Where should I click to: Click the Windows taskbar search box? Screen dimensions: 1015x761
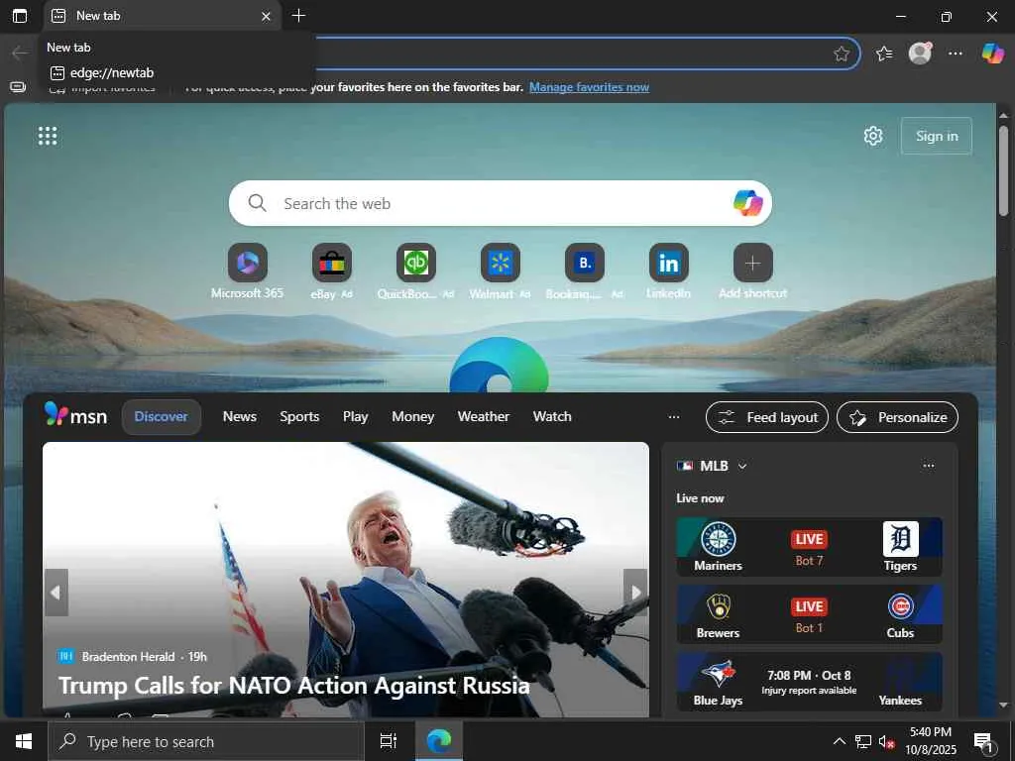206,741
